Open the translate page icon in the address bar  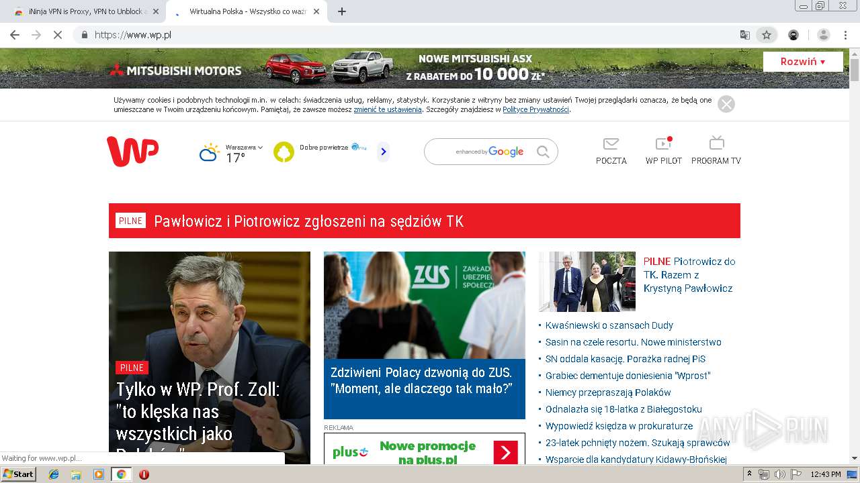744,35
